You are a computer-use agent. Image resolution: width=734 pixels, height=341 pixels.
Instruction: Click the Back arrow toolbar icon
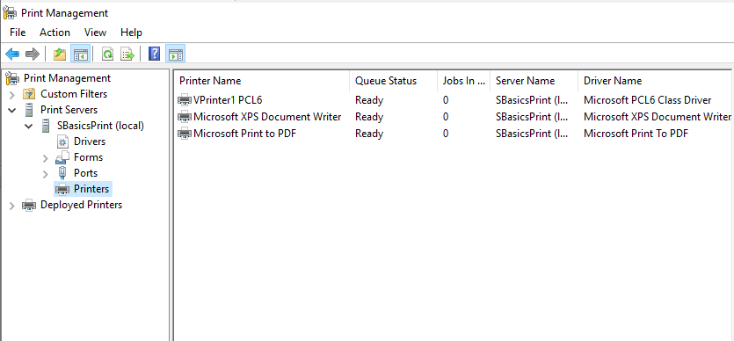point(12,54)
